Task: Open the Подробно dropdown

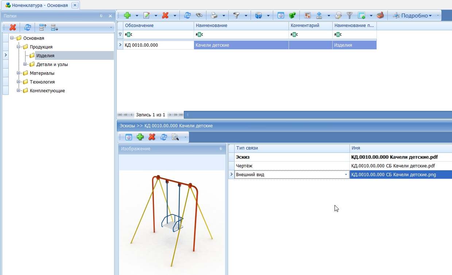Action: tap(412, 16)
